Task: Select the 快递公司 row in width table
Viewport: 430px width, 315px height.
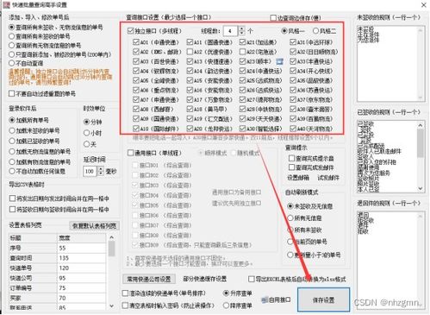Action: (58, 278)
